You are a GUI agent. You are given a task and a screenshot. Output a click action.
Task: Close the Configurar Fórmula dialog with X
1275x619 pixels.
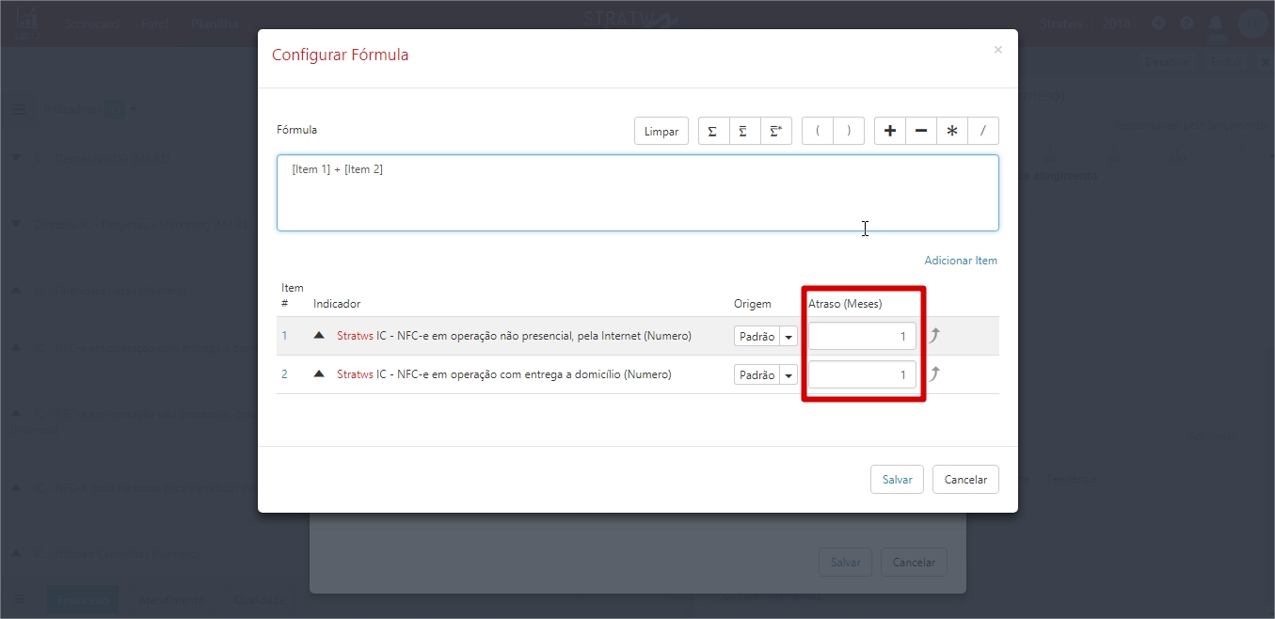pos(997,50)
